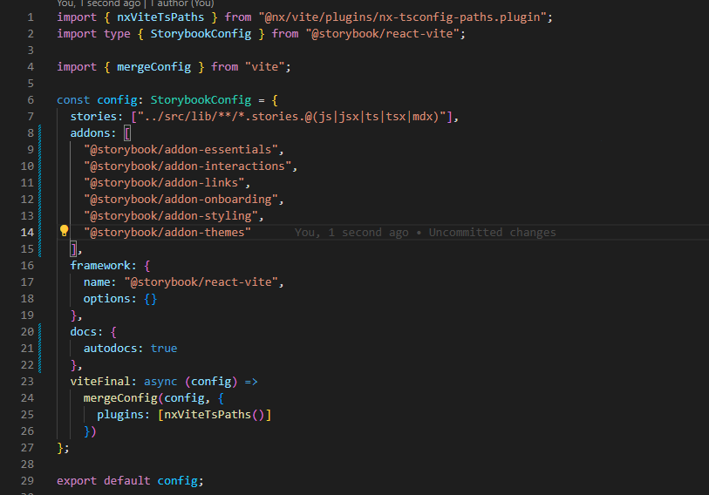
Task: Click 'export default config' statement's config word
Action: 177,481
